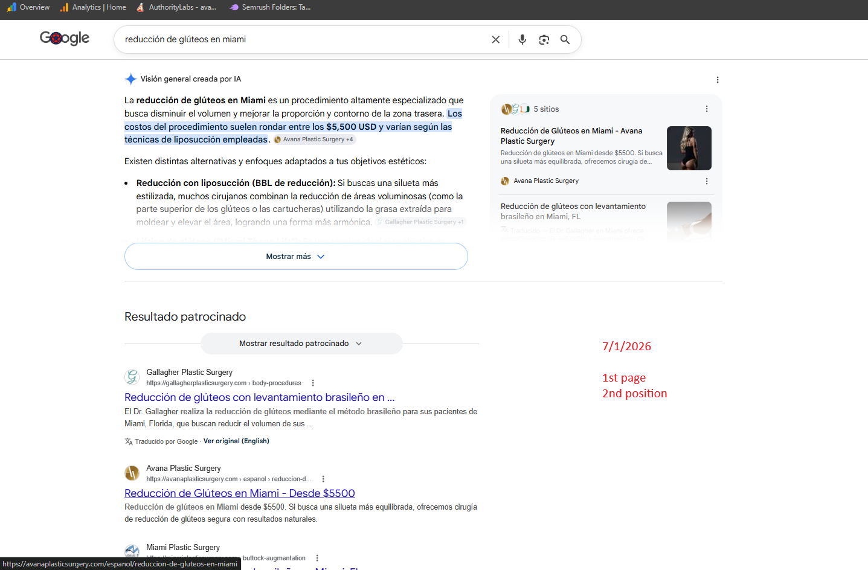
Task: Expand 'Mostrar resultado patrocinado' section
Action: coord(301,344)
